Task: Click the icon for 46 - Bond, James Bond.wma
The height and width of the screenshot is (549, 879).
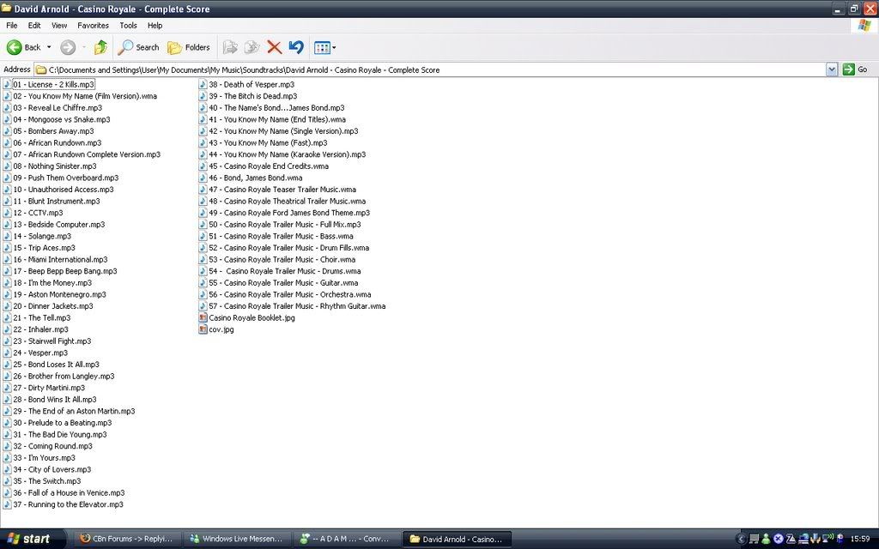Action: pos(203,178)
